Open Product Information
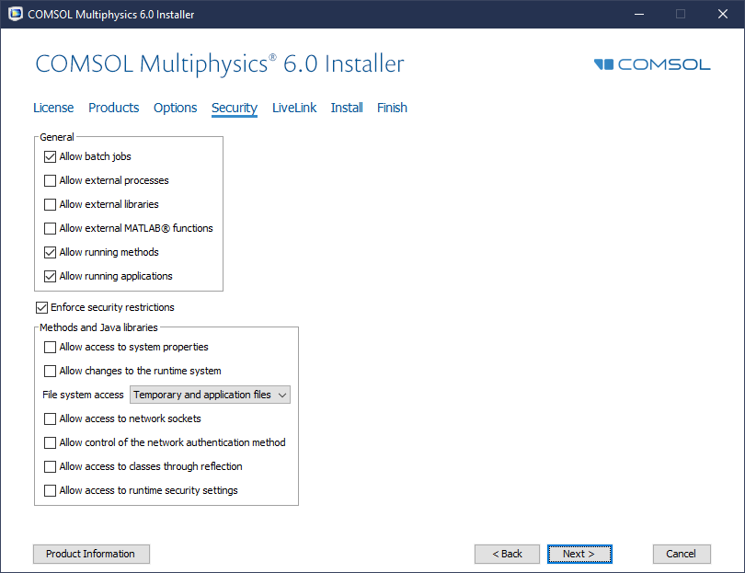 (91, 554)
